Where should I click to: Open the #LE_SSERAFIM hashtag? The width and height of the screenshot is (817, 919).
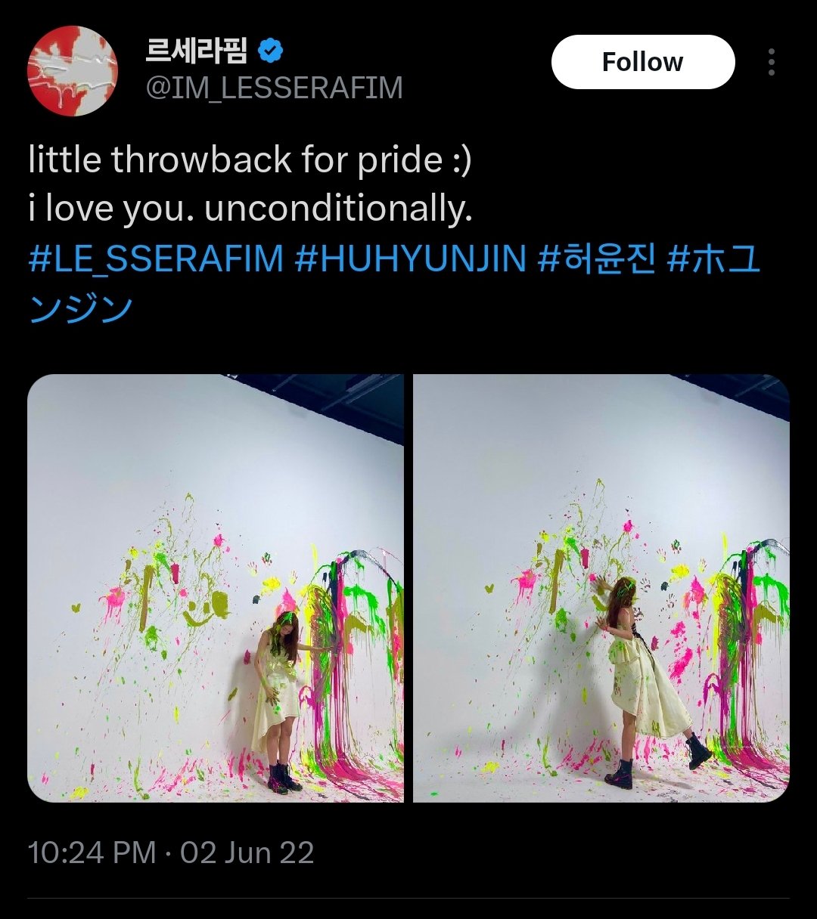tap(156, 259)
